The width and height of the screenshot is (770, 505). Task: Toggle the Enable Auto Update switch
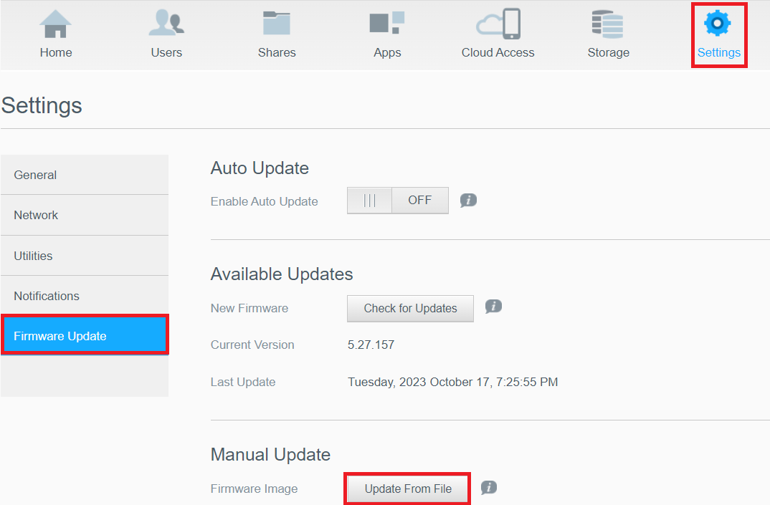pos(398,201)
